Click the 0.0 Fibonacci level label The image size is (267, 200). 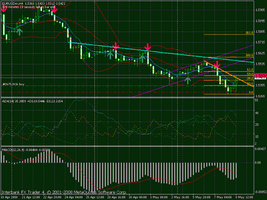coord(251,92)
